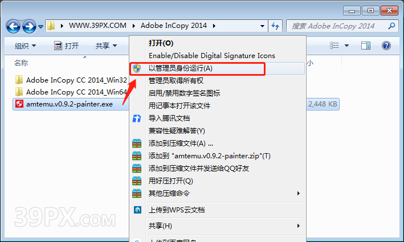Click the search magnifier icon
This screenshot has height=242, width=404.
pyautogui.click(x=391, y=26)
